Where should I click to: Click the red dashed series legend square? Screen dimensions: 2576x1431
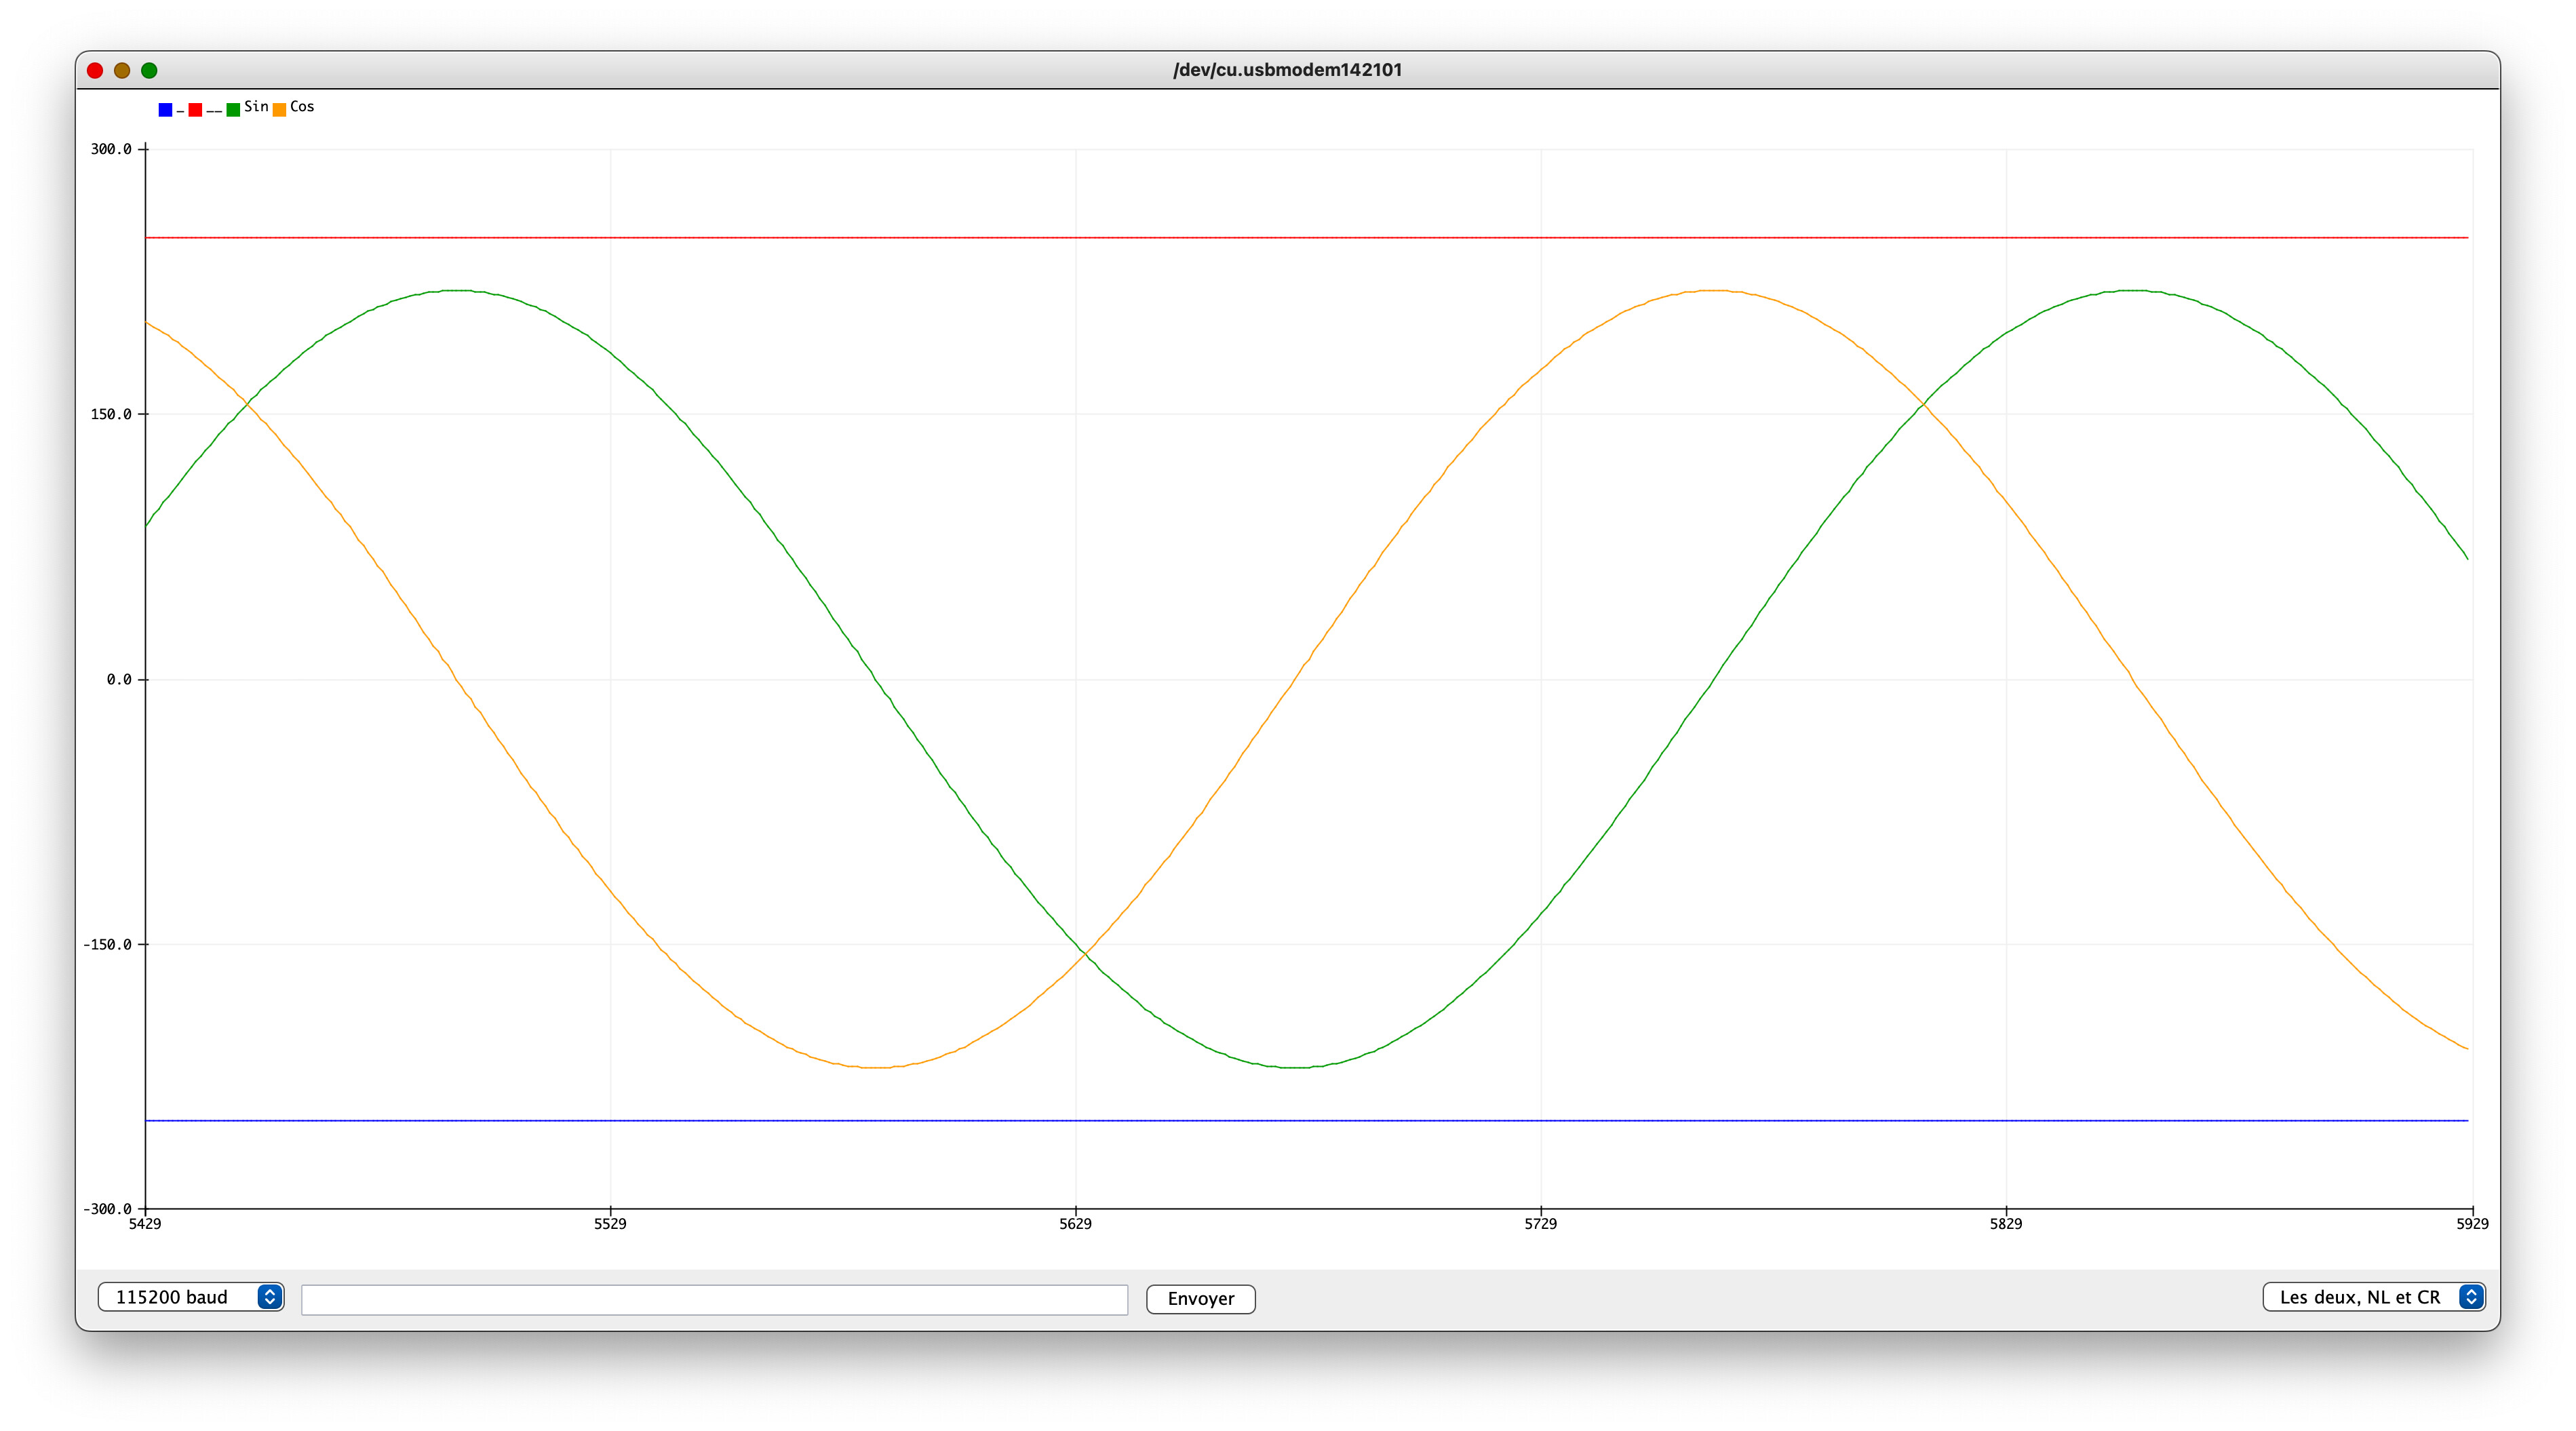[x=196, y=110]
